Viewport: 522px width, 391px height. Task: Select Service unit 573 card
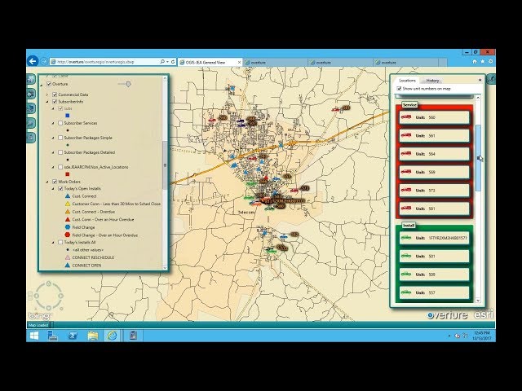pyautogui.click(x=435, y=190)
